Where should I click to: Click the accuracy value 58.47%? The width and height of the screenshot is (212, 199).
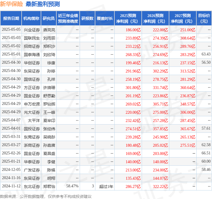coord(72,186)
